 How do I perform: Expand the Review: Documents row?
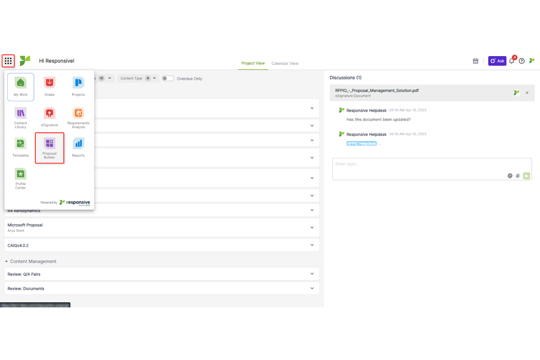[312, 288]
